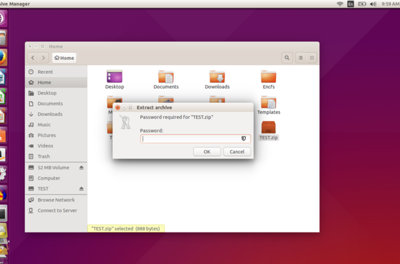
Task: Click the shield icon inside password field
Action: 244,138
